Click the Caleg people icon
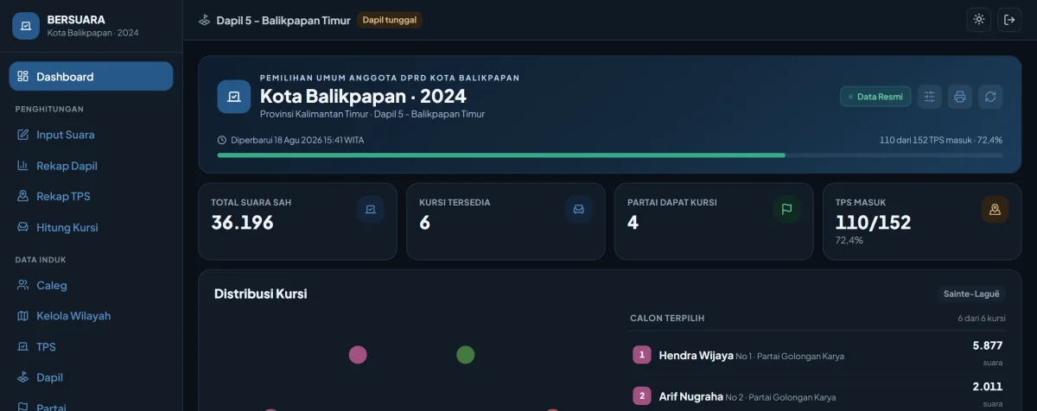The image size is (1037, 411). pyautogui.click(x=23, y=285)
